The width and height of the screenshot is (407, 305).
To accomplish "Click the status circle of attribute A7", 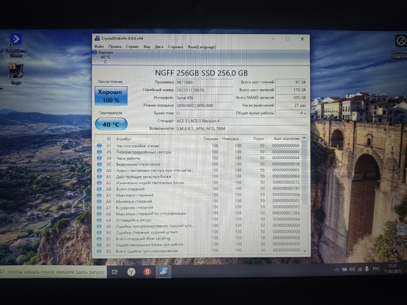I will click(99, 208).
